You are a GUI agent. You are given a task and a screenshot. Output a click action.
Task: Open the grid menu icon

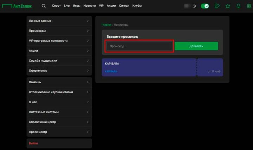click(249, 6)
